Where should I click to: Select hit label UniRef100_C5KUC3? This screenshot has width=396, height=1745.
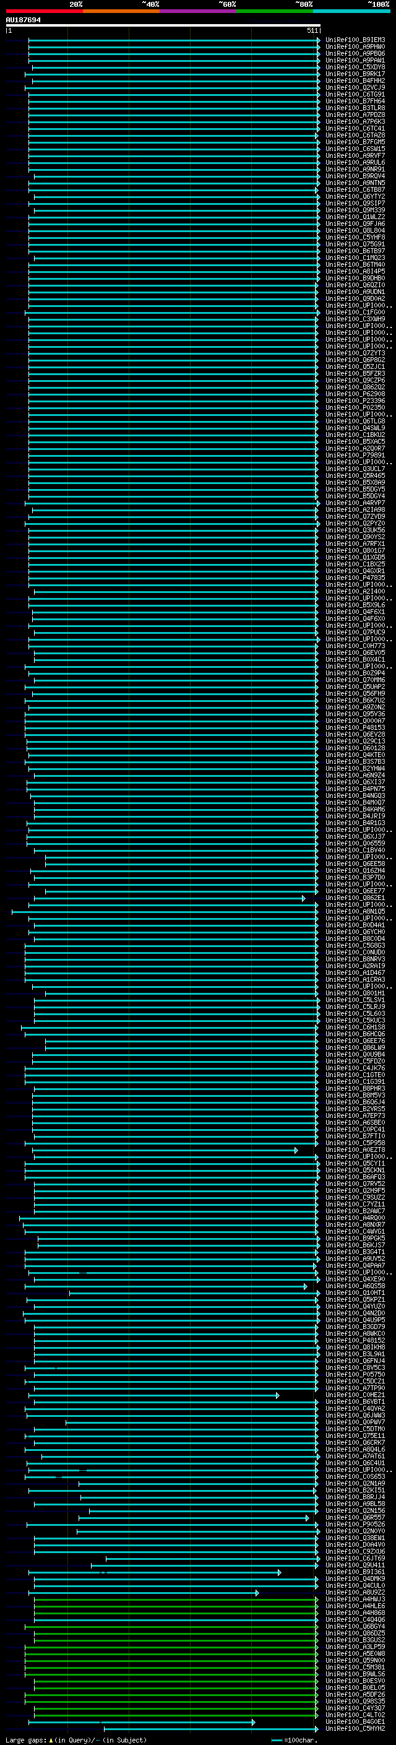click(355, 1021)
